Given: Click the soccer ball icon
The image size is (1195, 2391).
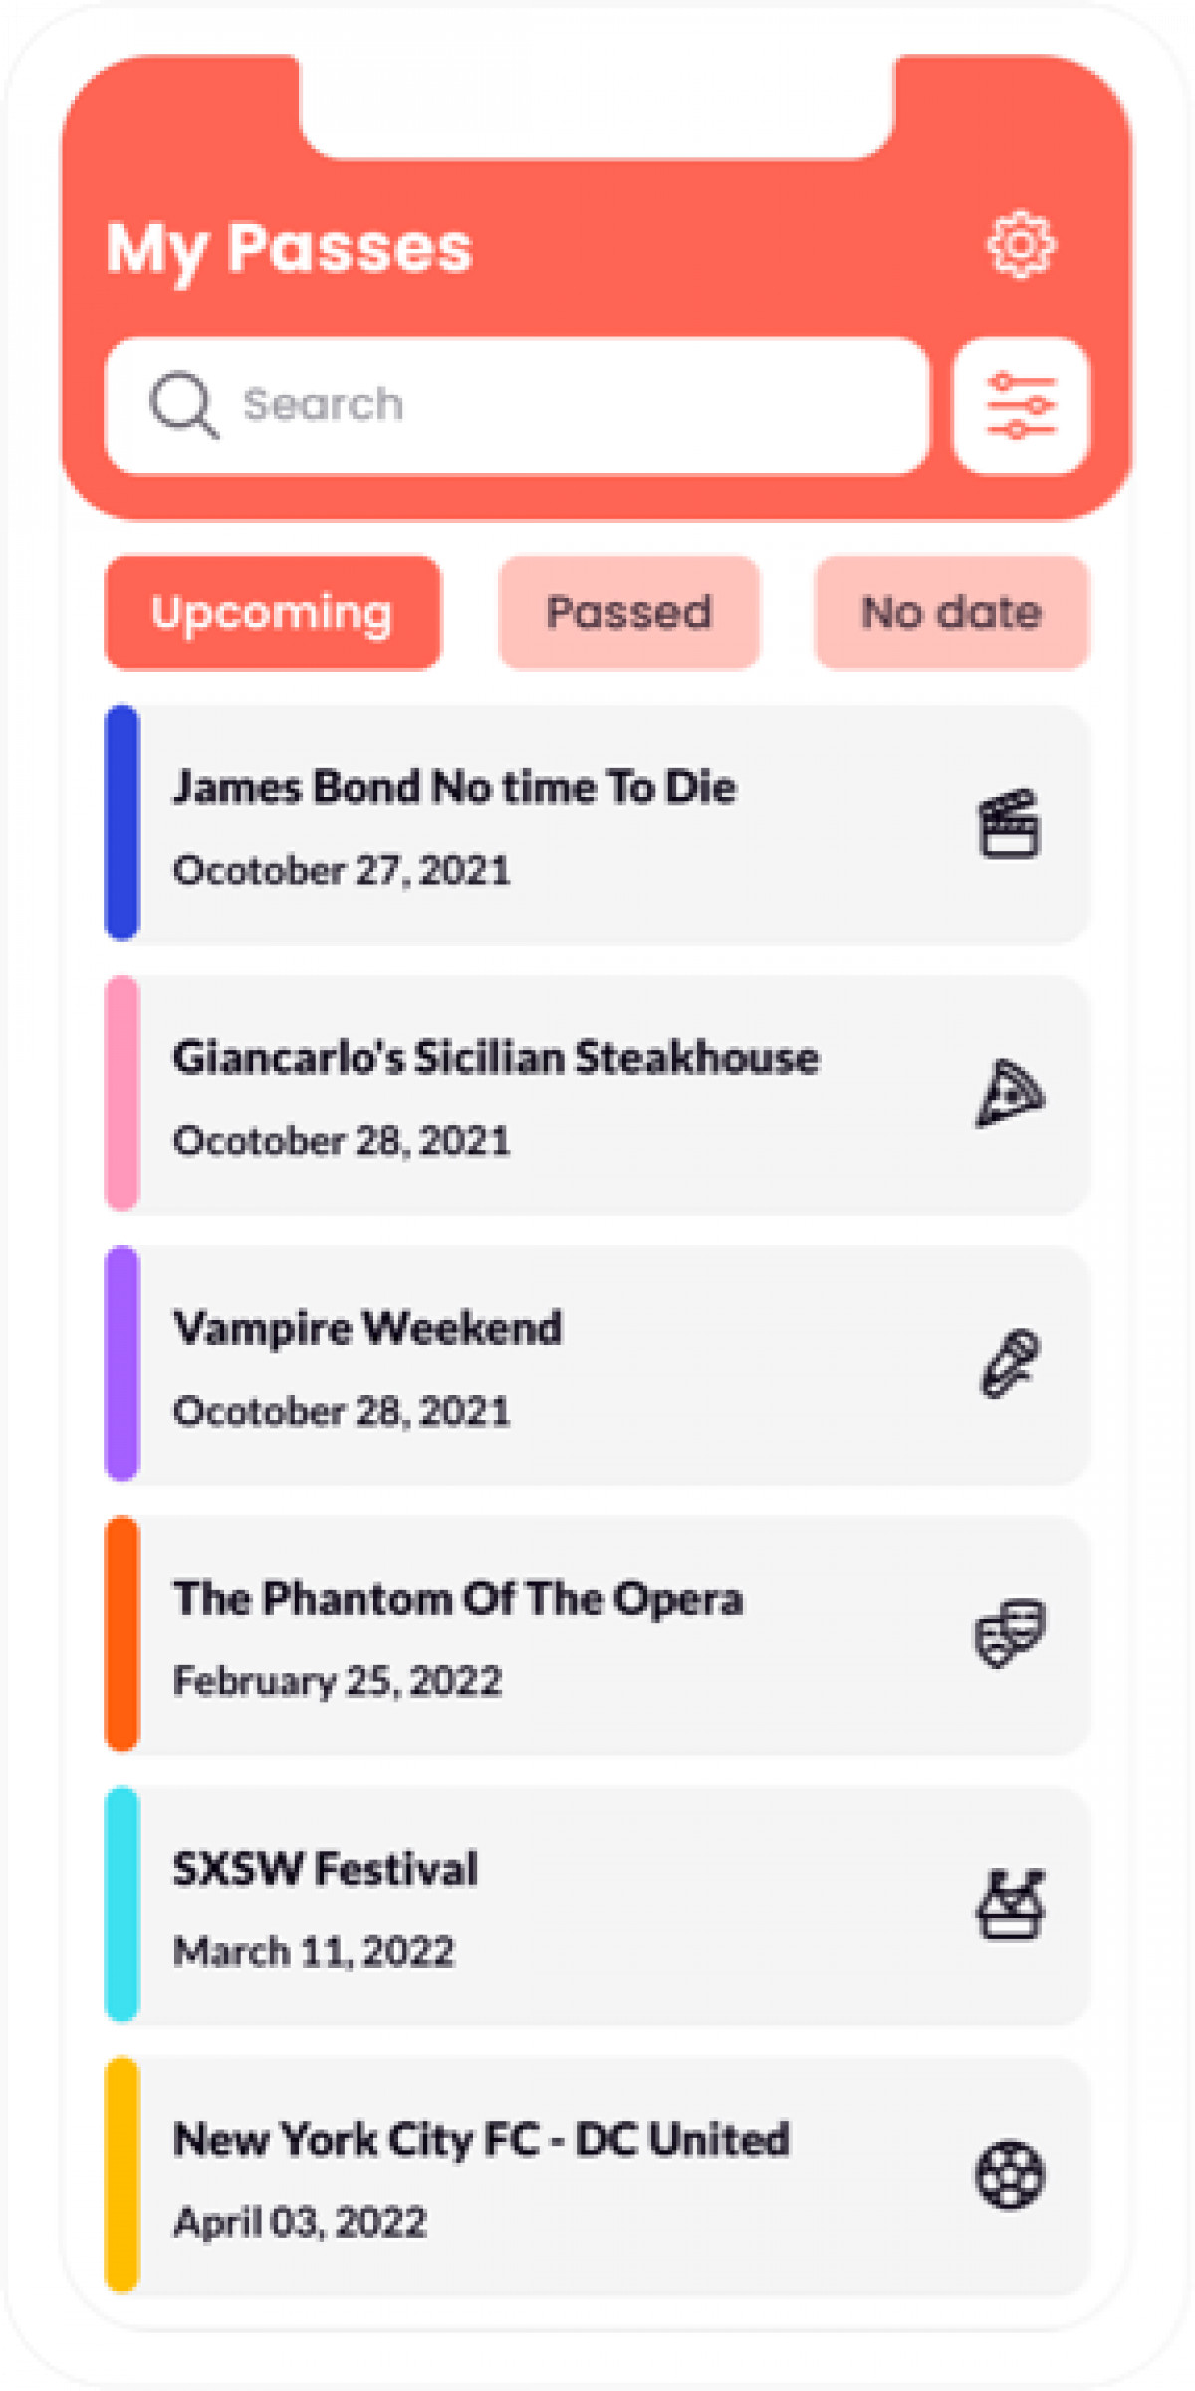Looking at the screenshot, I should [1009, 2175].
